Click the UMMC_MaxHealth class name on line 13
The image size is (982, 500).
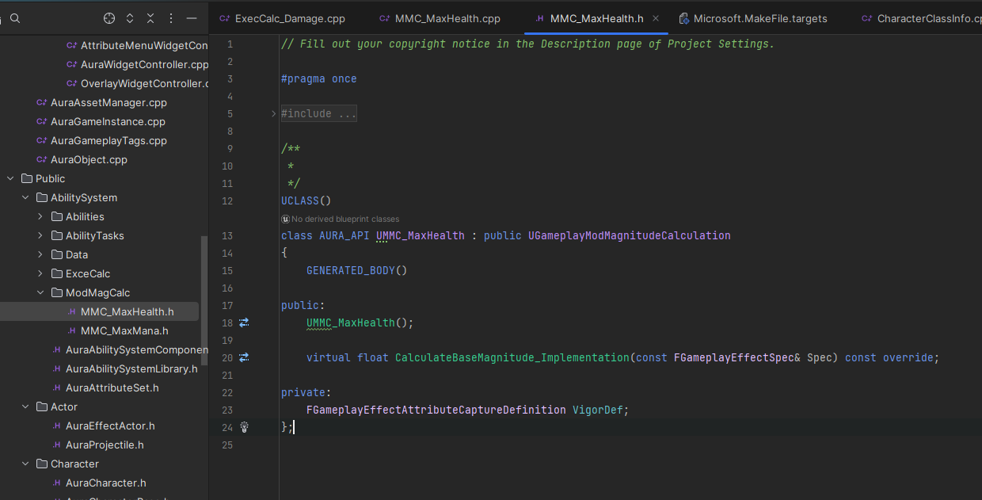[421, 235]
